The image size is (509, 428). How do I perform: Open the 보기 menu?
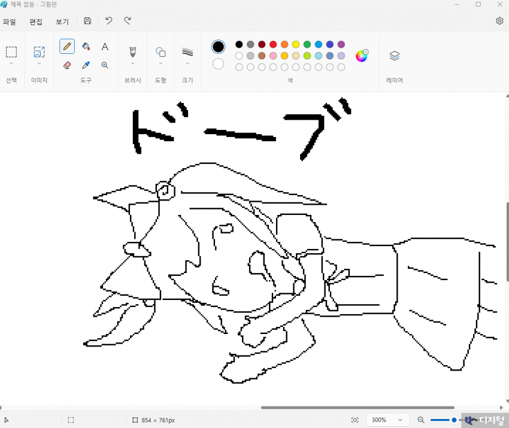click(x=62, y=22)
